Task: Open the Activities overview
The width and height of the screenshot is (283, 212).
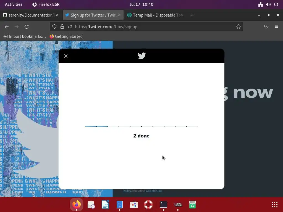Action: pyautogui.click(x=14, y=4)
